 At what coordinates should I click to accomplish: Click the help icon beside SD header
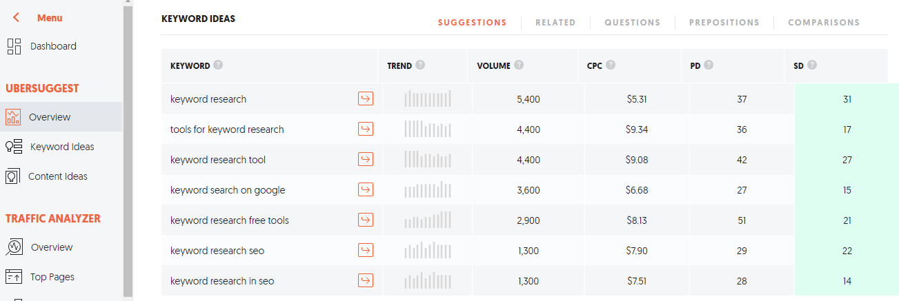812,65
